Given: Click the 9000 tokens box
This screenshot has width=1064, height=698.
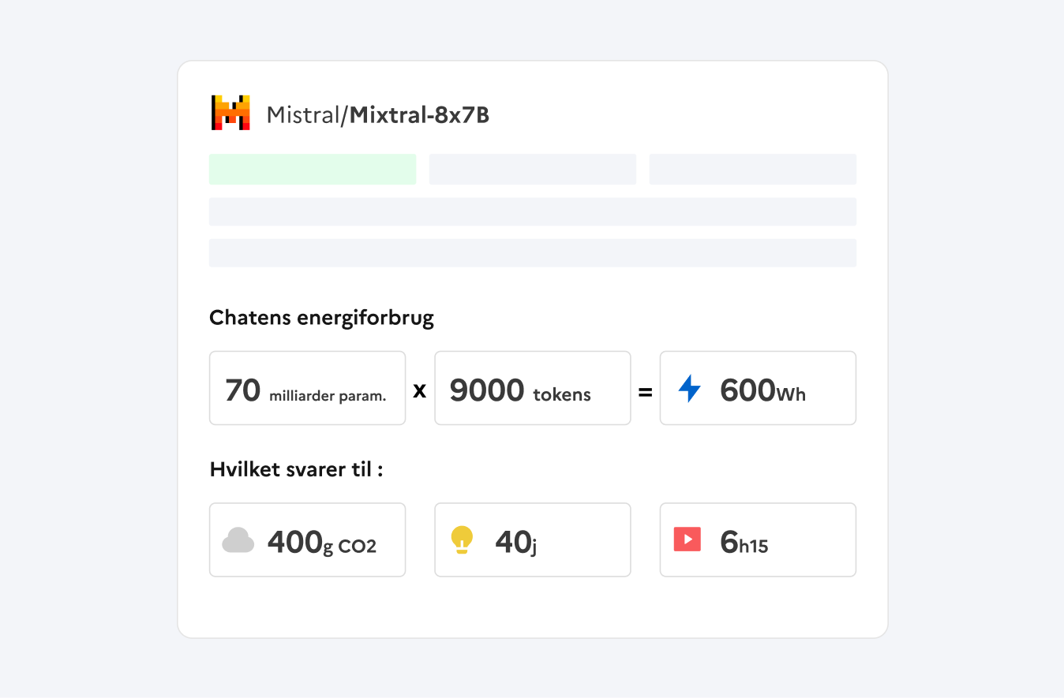Looking at the screenshot, I should coord(533,388).
